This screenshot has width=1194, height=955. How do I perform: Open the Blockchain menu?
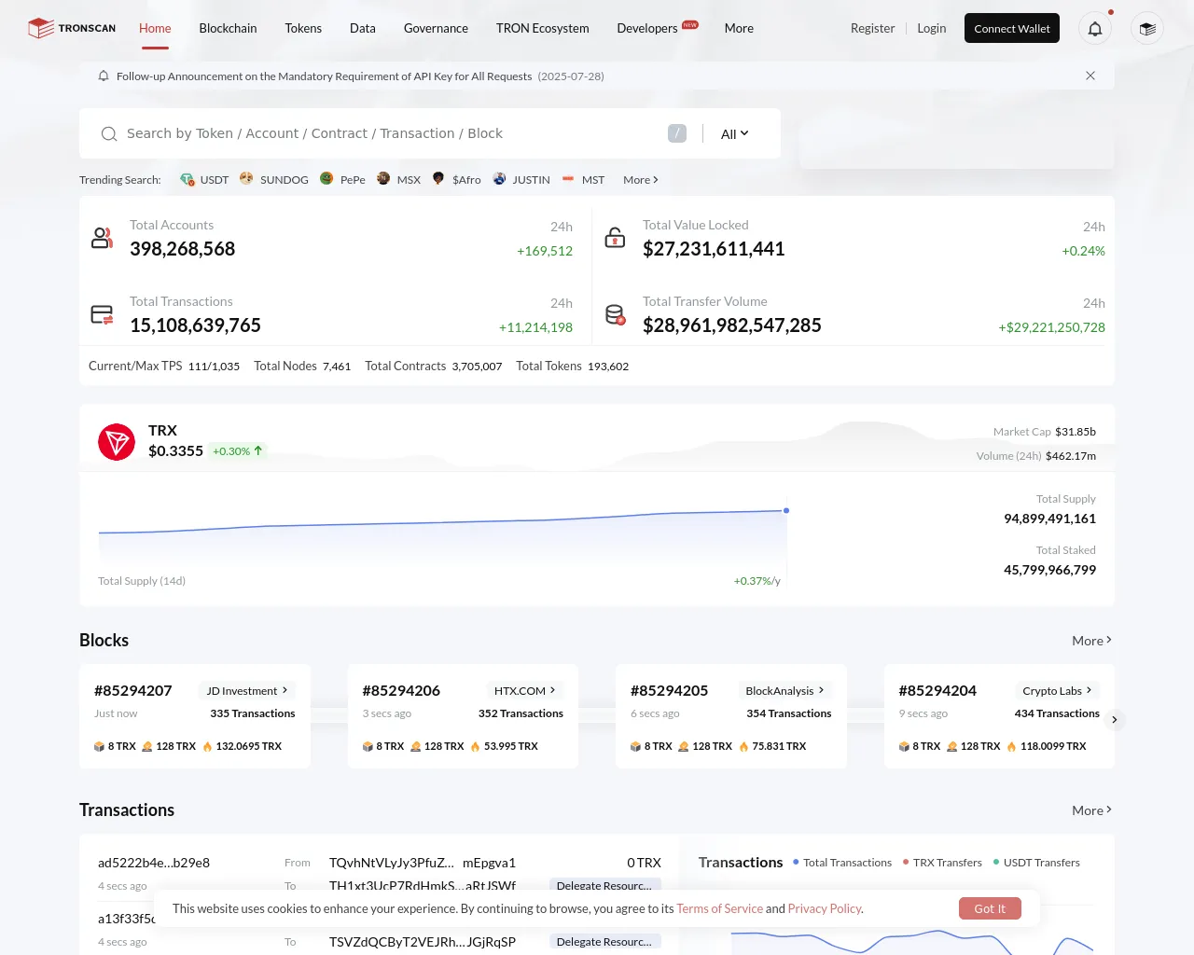[x=228, y=28]
